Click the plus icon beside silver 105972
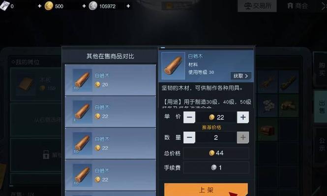Screen dimensions: 327x196 [x=128, y=6]
